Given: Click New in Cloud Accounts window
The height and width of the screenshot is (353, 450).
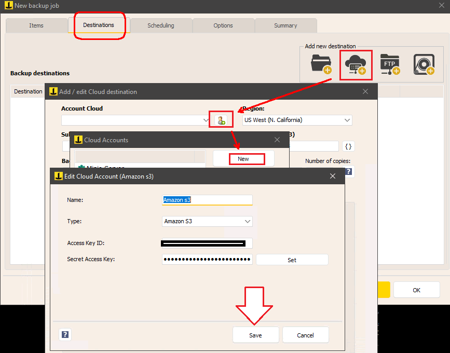Looking at the screenshot, I should coord(243,159).
